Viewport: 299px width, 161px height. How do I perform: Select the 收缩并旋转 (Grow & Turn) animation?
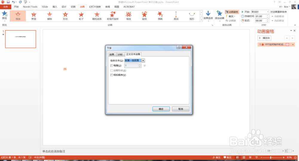pos(113,16)
